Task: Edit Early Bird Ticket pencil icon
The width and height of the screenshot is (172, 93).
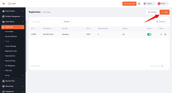Action: point(161,34)
